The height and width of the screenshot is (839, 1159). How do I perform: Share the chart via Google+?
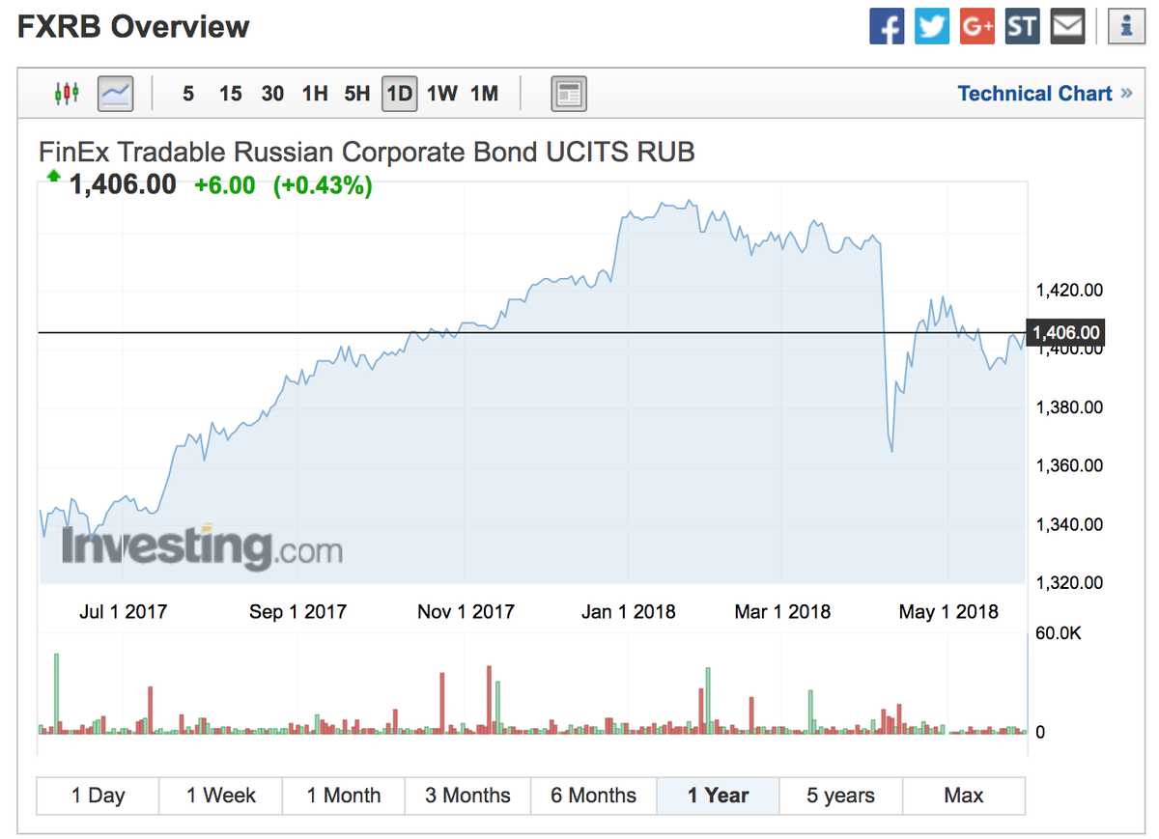[976, 26]
